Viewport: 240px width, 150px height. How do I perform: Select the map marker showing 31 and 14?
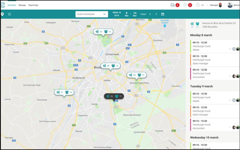click(x=64, y=92)
